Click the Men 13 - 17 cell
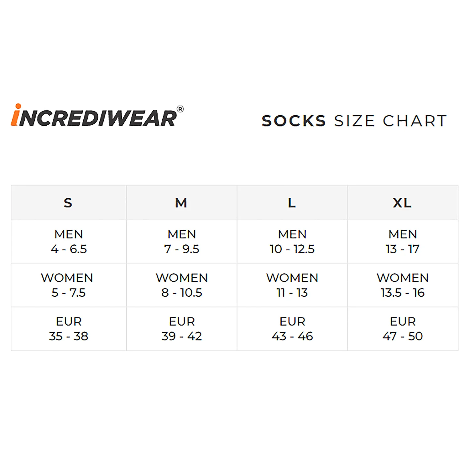 (x=403, y=242)
